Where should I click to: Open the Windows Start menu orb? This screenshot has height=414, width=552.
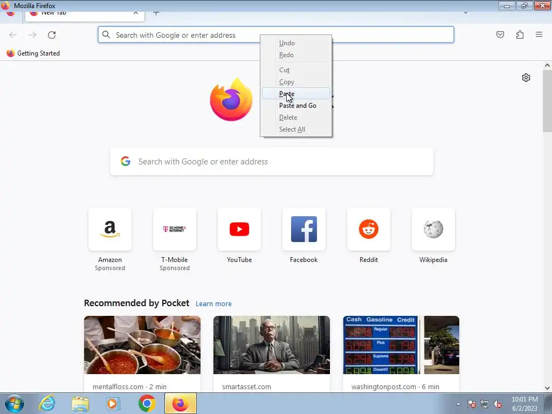point(14,403)
